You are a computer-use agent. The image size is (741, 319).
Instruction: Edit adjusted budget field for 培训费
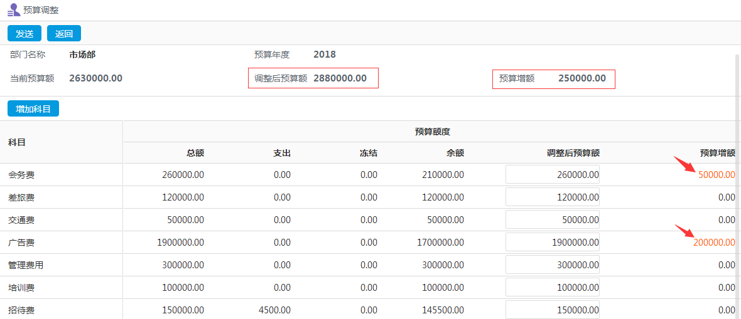tap(553, 288)
